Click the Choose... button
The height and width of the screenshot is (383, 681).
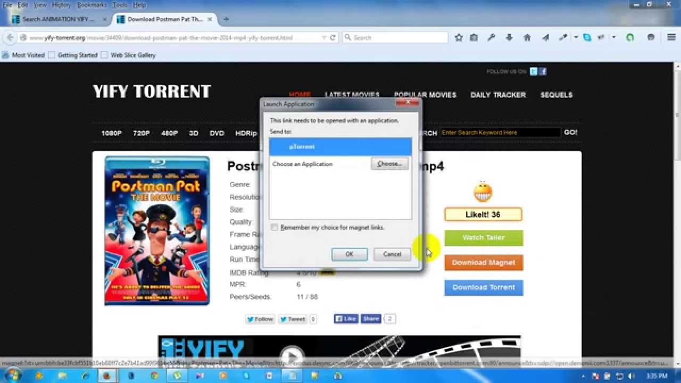(x=389, y=164)
